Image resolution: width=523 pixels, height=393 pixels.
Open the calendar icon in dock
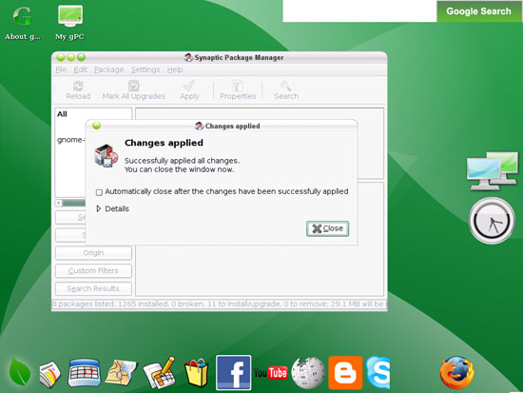[x=84, y=372]
